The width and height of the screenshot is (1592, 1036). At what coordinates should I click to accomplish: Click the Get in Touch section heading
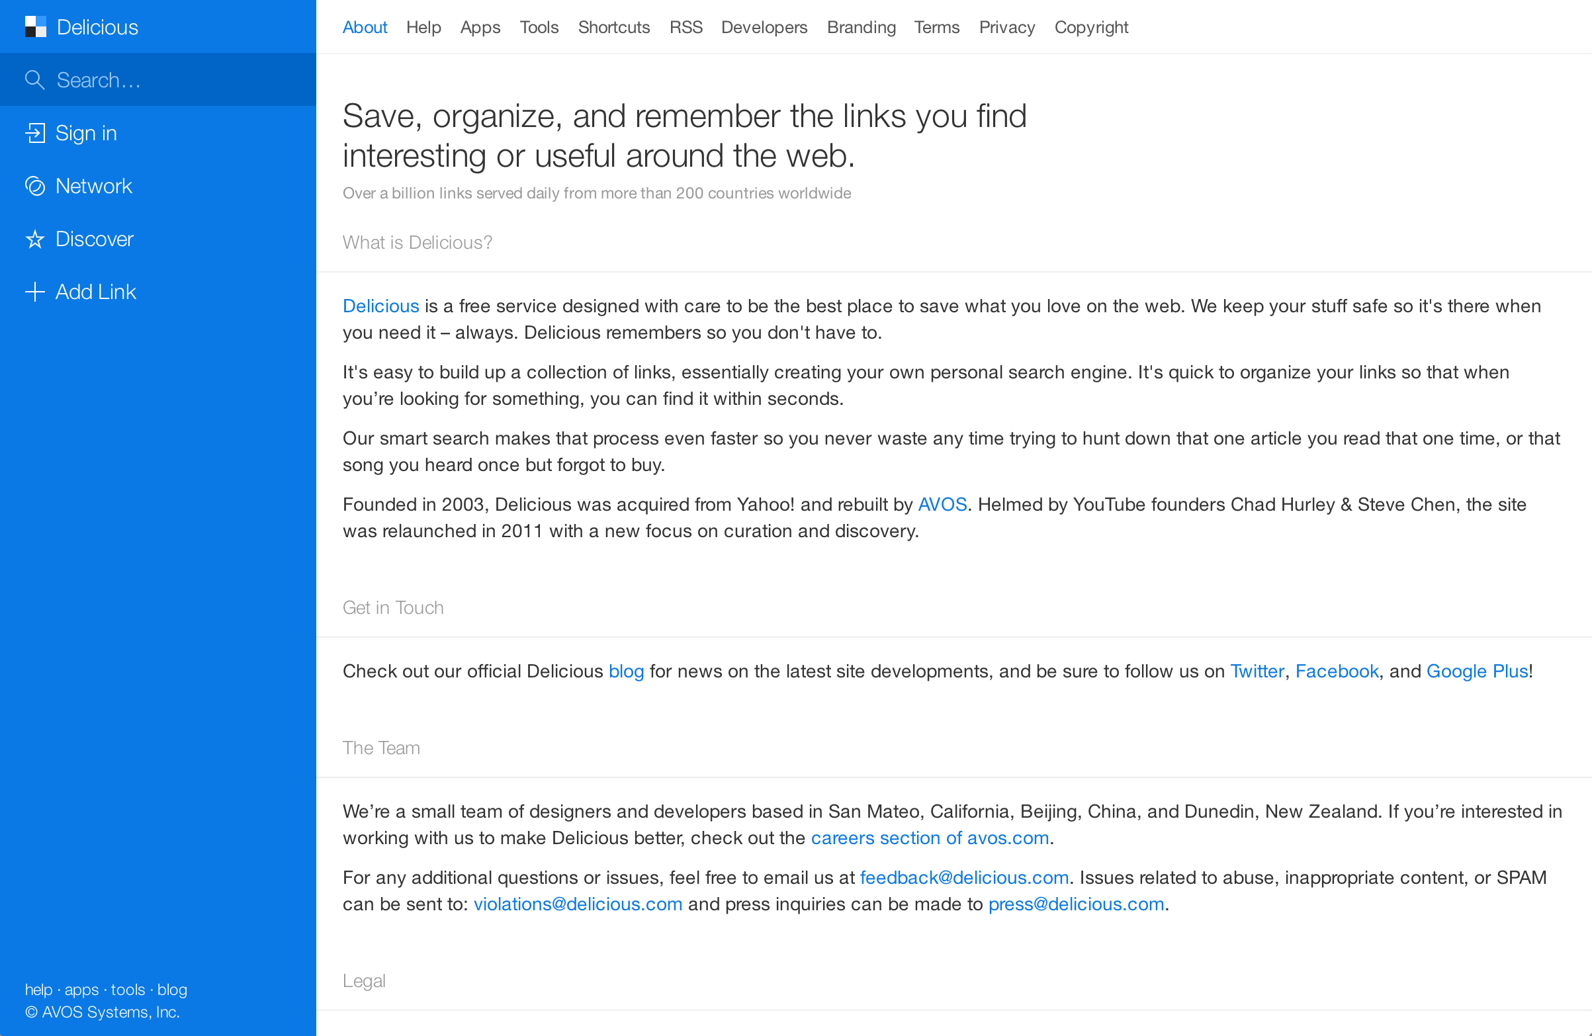coord(393,607)
